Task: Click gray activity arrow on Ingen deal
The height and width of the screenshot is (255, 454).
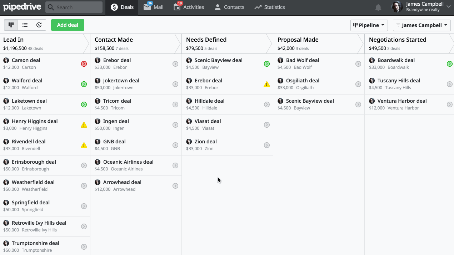Action: pos(175,125)
